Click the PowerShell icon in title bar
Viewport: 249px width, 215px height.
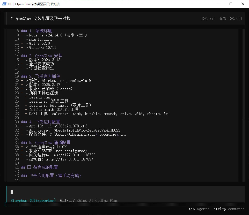pyautogui.click(x=4, y=4)
